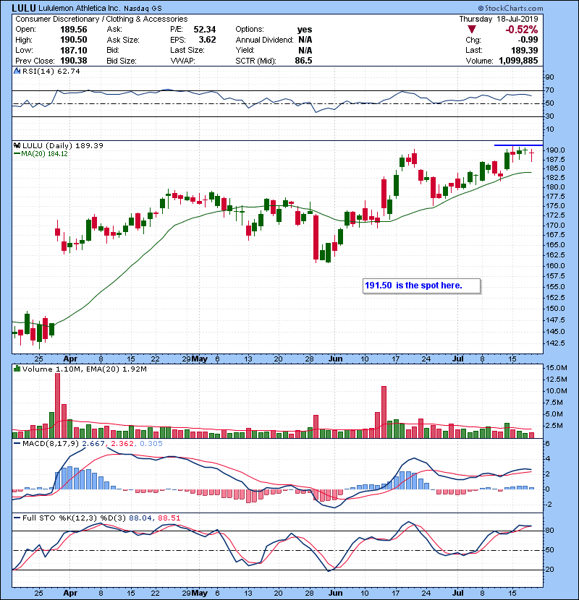579x600 pixels.
Task: Click the StockCharts.com copyright label
Action: click(510, 8)
